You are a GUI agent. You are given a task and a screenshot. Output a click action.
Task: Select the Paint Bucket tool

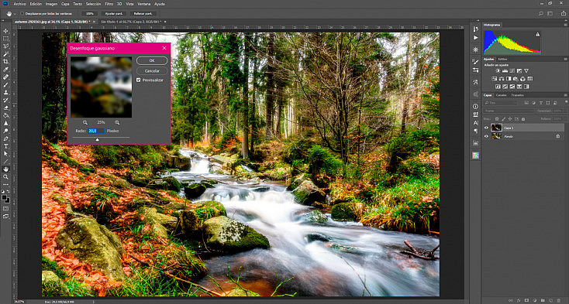5,115
